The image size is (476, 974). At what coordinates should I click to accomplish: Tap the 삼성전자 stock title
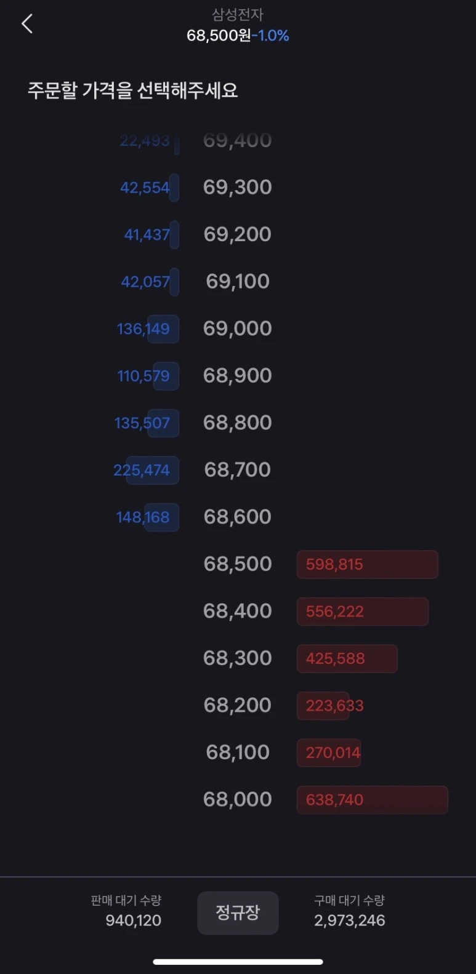click(x=238, y=14)
